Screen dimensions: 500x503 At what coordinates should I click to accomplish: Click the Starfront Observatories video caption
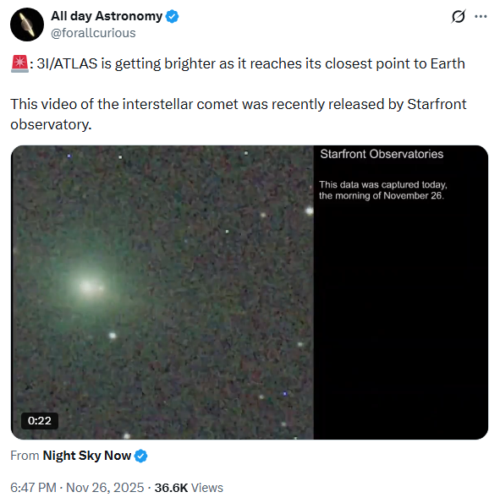tap(382, 155)
